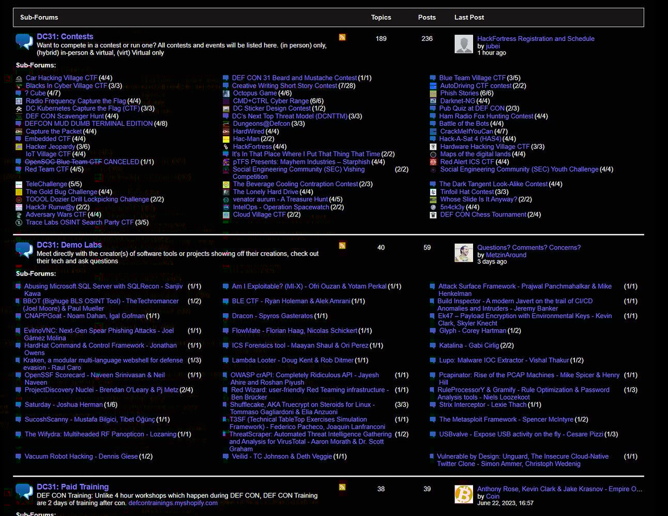Click the icon next to Car Hacking Village CTF
Screen dimensions: 668x516
tap(19, 78)
